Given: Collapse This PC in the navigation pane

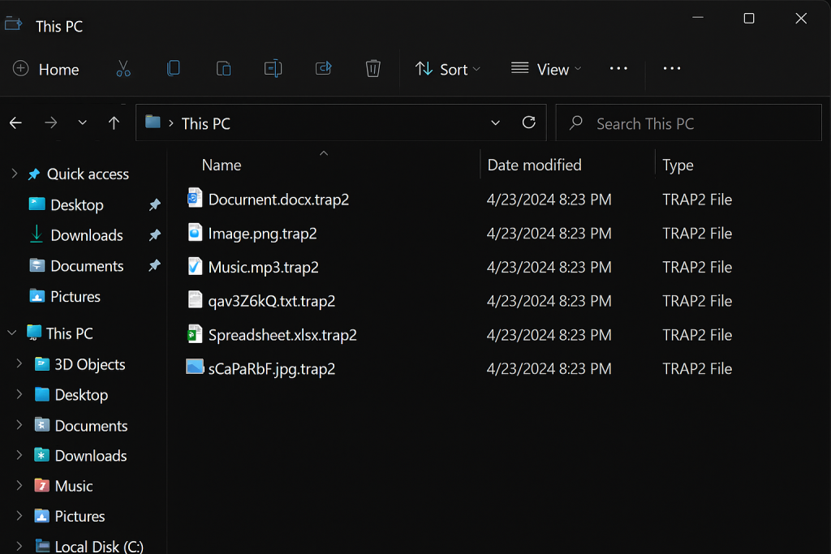Looking at the screenshot, I should [x=11, y=333].
